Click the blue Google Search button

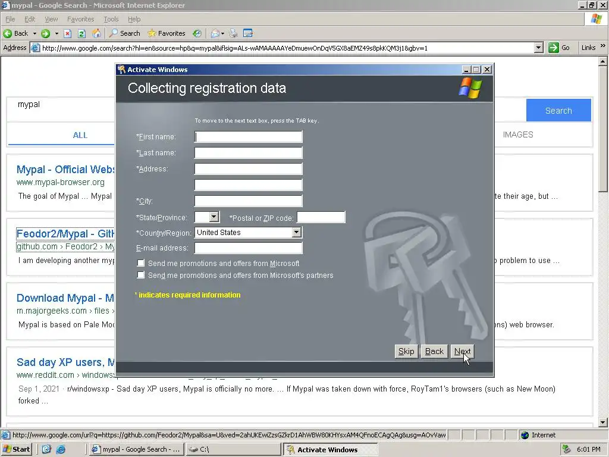pos(558,110)
